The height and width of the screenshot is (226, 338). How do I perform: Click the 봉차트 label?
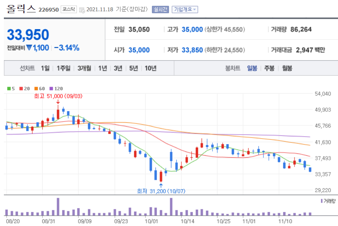point(233,68)
